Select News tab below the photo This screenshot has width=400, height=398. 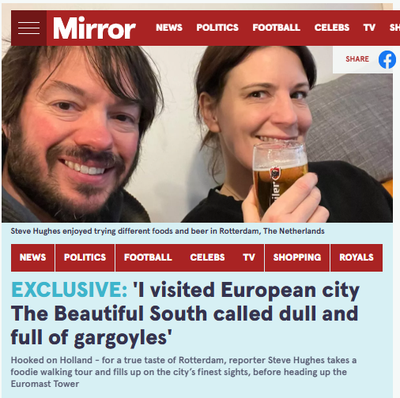click(x=32, y=257)
